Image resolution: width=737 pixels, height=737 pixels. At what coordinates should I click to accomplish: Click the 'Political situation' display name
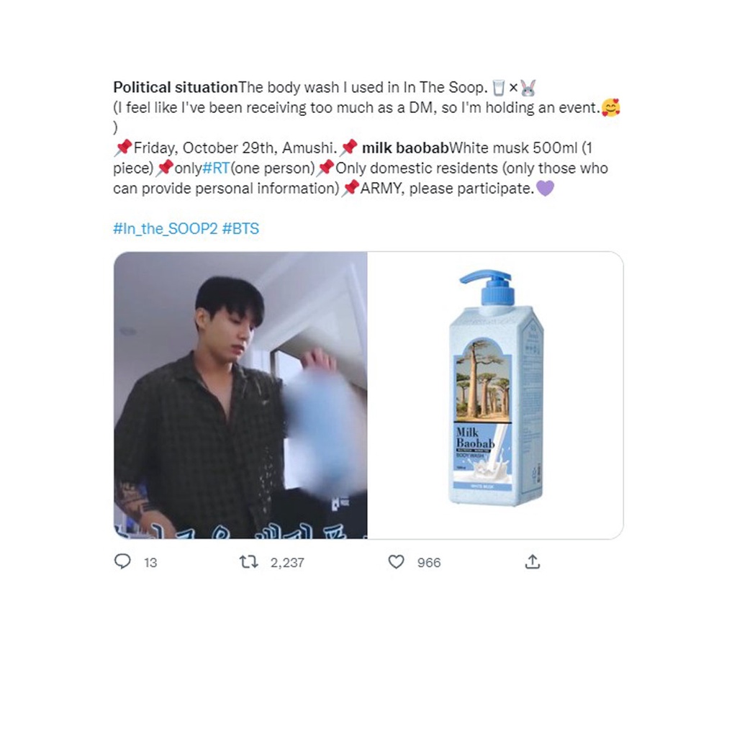[x=175, y=88]
